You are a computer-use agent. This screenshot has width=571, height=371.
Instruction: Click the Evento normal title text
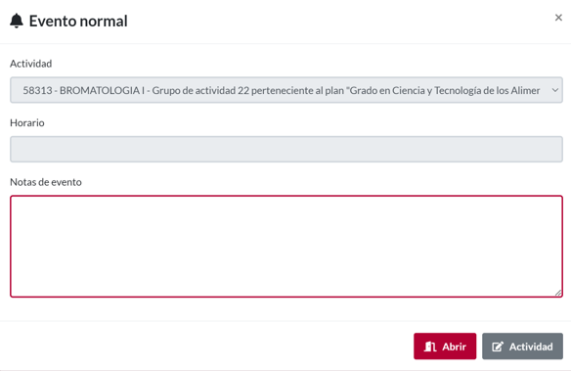pyautogui.click(x=78, y=22)
